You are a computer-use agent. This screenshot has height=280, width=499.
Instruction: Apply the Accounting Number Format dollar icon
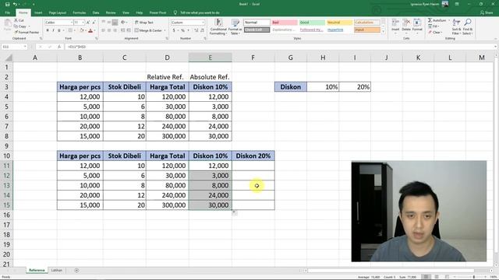(x=174, y=30)
